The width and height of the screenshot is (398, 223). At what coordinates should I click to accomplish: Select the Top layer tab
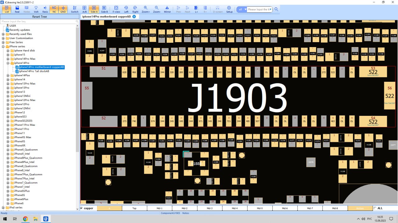click(134, 208)
